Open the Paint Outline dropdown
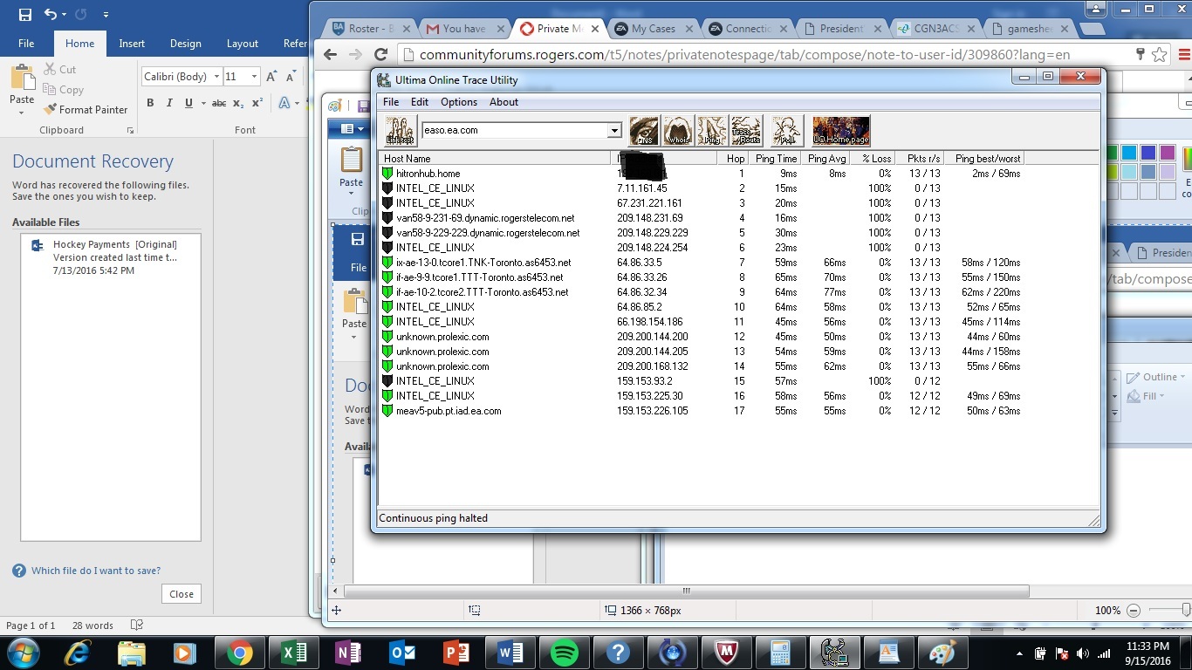The width and height of the screenshot is (1192, 670). (1156, 377)
